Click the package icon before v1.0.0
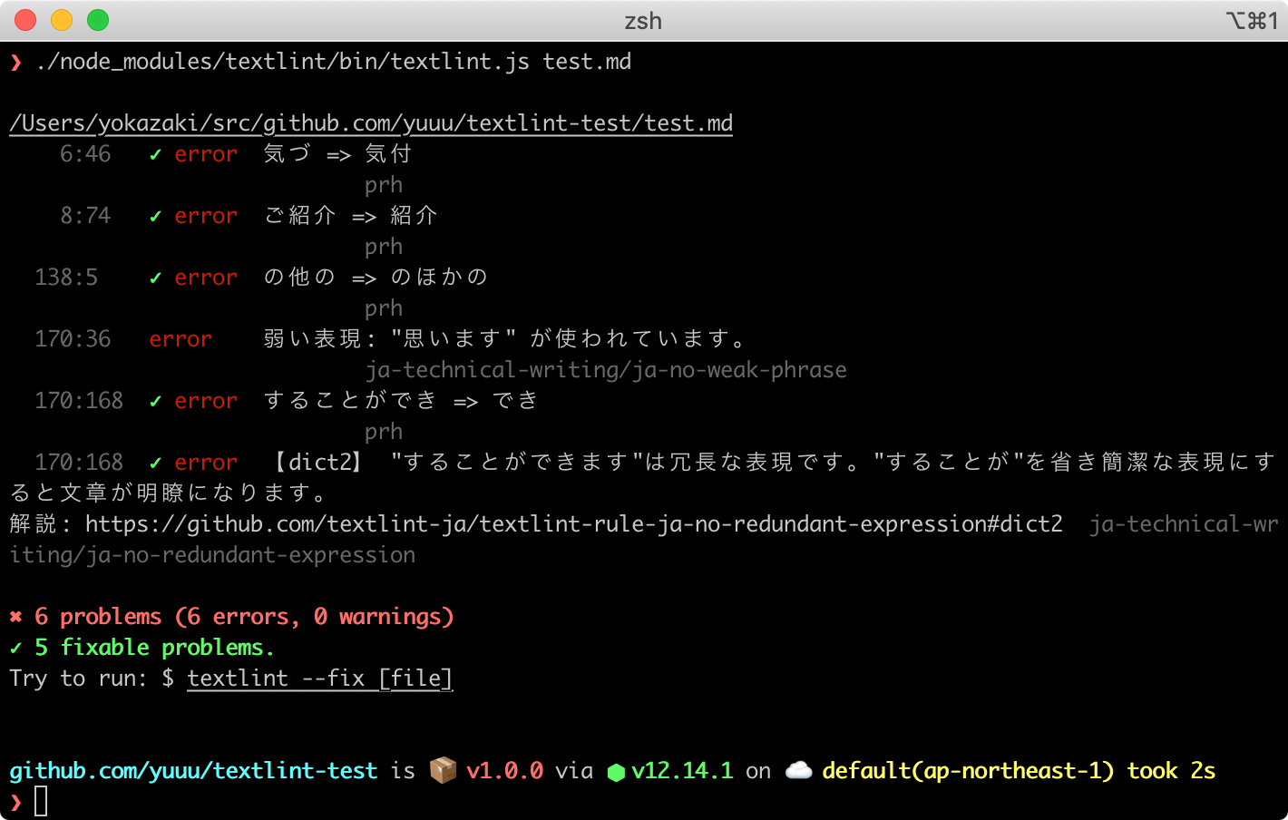This screenshot has height=820, width=1288. click(x=442, y=769)
